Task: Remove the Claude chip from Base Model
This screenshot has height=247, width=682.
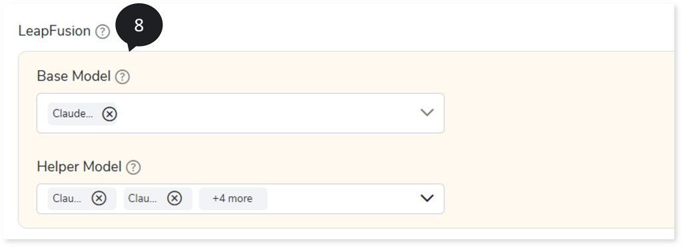Action: click(110, 114)
